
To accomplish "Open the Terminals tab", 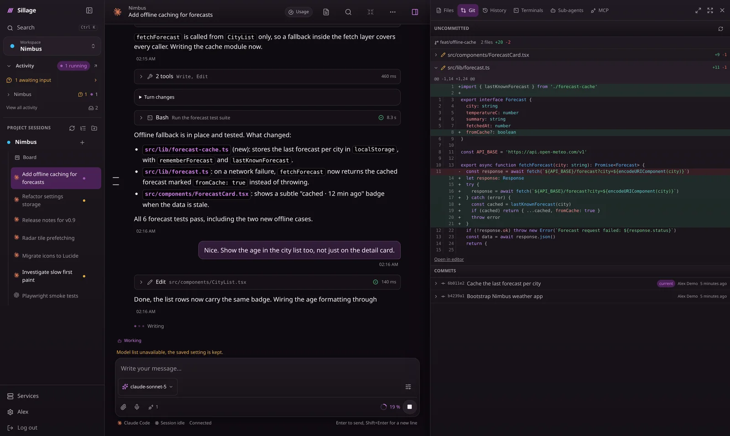I will click(528, 10).
